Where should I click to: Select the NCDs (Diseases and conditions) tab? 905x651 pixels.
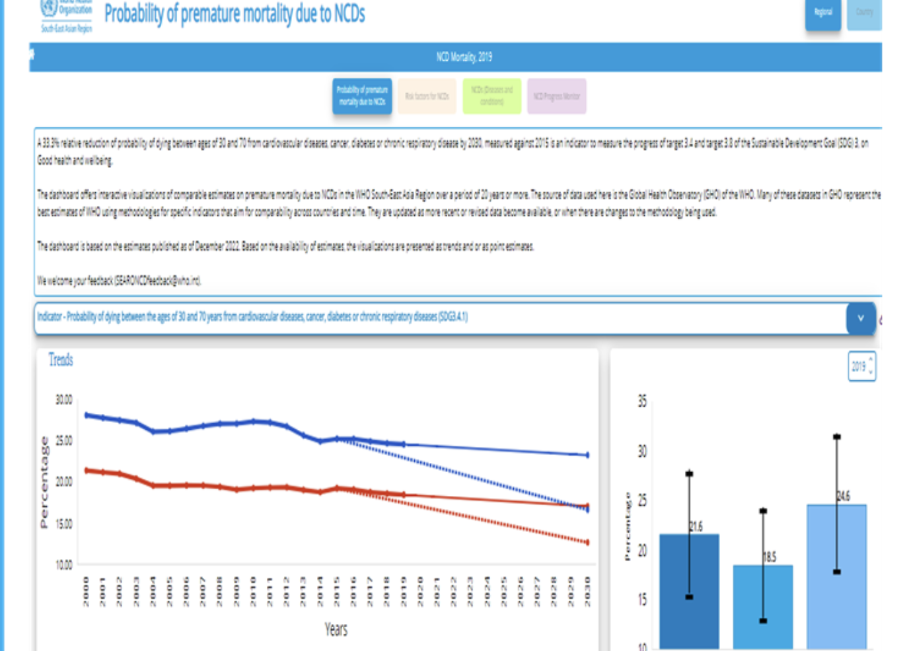(492, 94)
